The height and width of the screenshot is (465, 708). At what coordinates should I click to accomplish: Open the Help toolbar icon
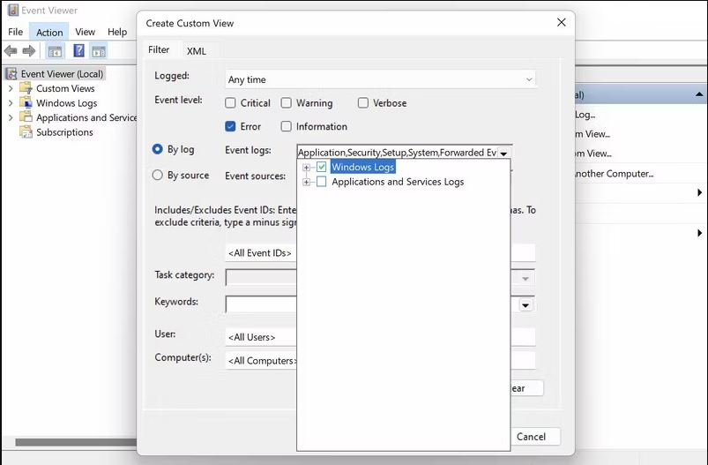[78, 50]
